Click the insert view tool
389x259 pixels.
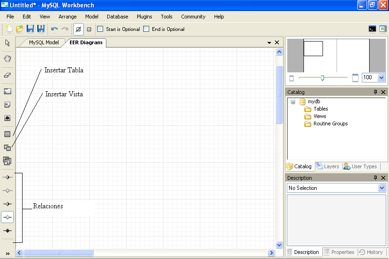(7, 148)
